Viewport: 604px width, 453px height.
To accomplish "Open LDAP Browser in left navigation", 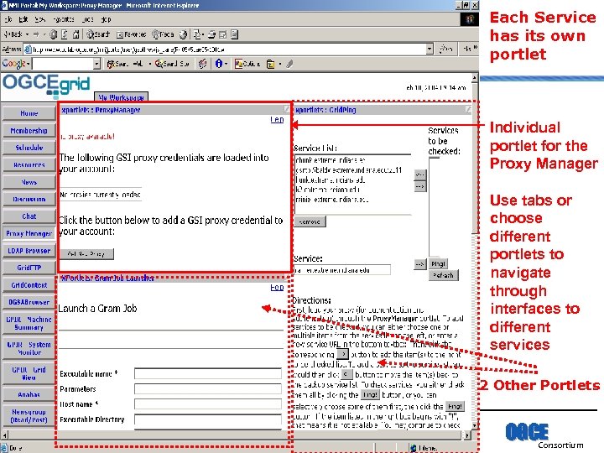I will pyautogui.click(x=29, y=251).
